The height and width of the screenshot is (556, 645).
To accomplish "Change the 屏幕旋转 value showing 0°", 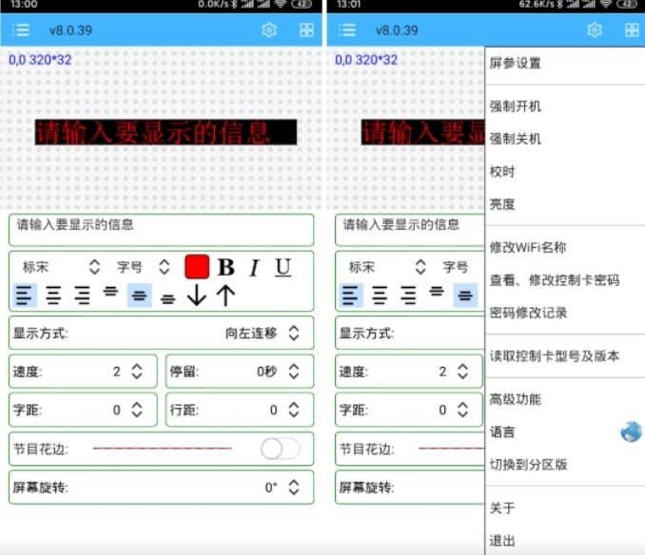I will click(294, 488).
